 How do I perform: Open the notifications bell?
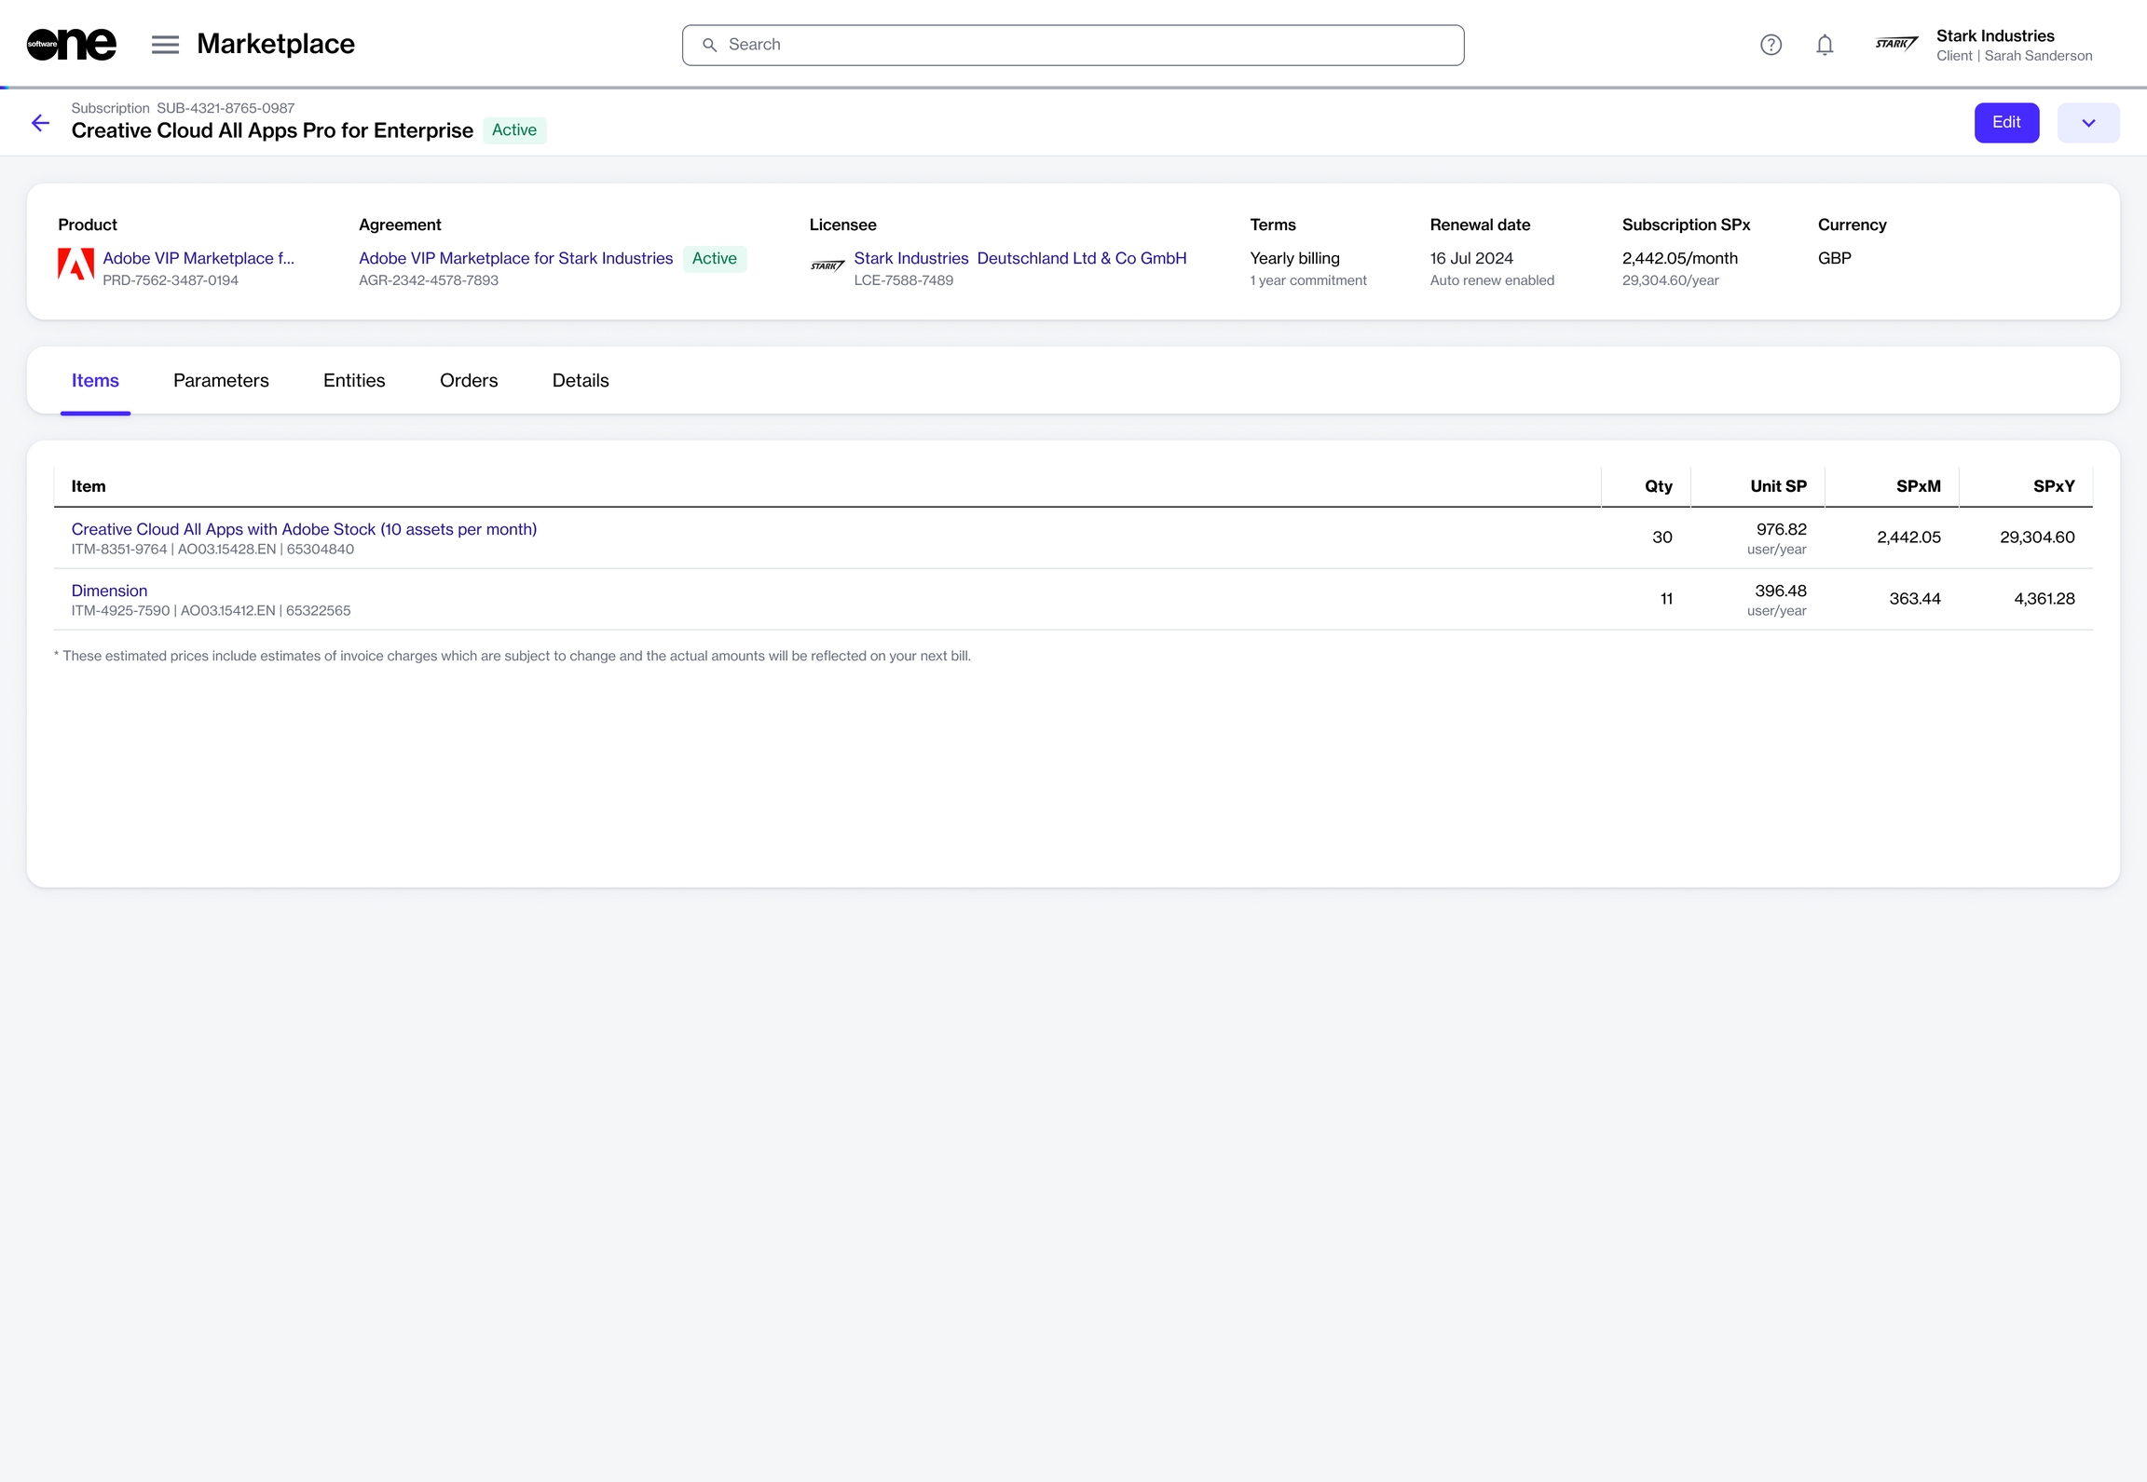click(x=1825, y=45)
